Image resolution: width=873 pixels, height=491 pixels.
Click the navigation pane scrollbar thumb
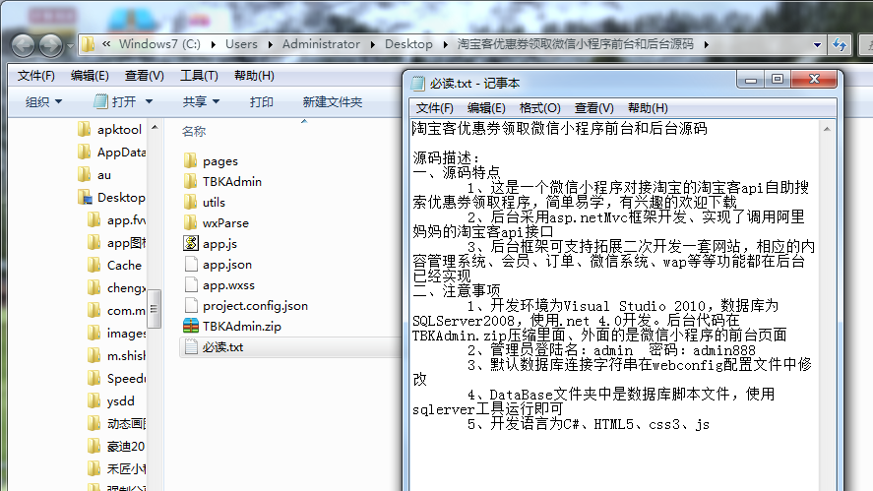[155, 308]
